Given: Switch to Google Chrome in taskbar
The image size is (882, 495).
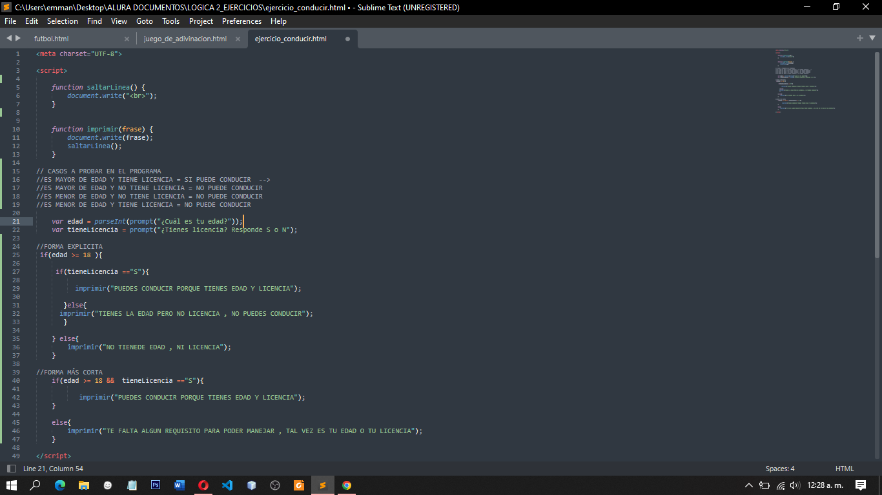Looking at the screenshot, I should [x=347, y=485].
